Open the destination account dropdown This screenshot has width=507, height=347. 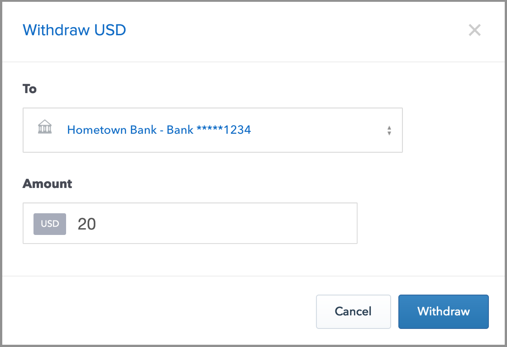[x=212, y=130]
